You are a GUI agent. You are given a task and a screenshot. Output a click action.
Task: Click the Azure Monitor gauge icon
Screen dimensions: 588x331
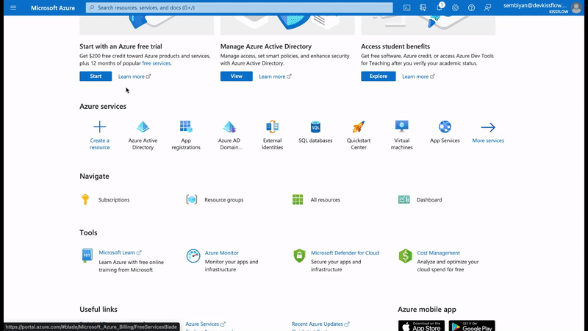tap(193, 256)
